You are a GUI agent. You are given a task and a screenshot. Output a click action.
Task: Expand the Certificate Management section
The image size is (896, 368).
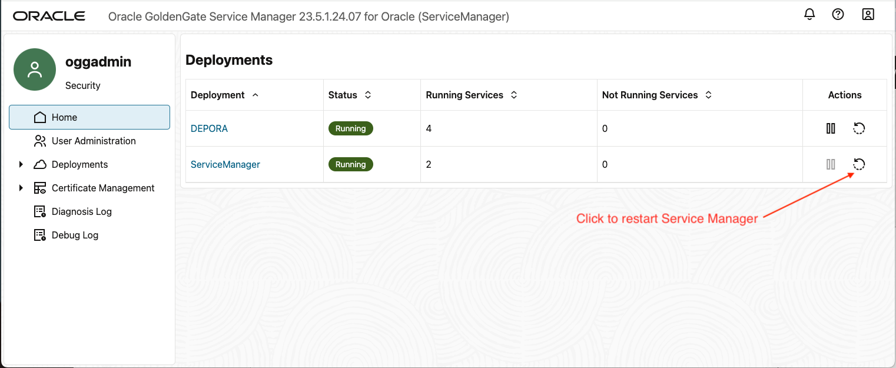point(22,187)
